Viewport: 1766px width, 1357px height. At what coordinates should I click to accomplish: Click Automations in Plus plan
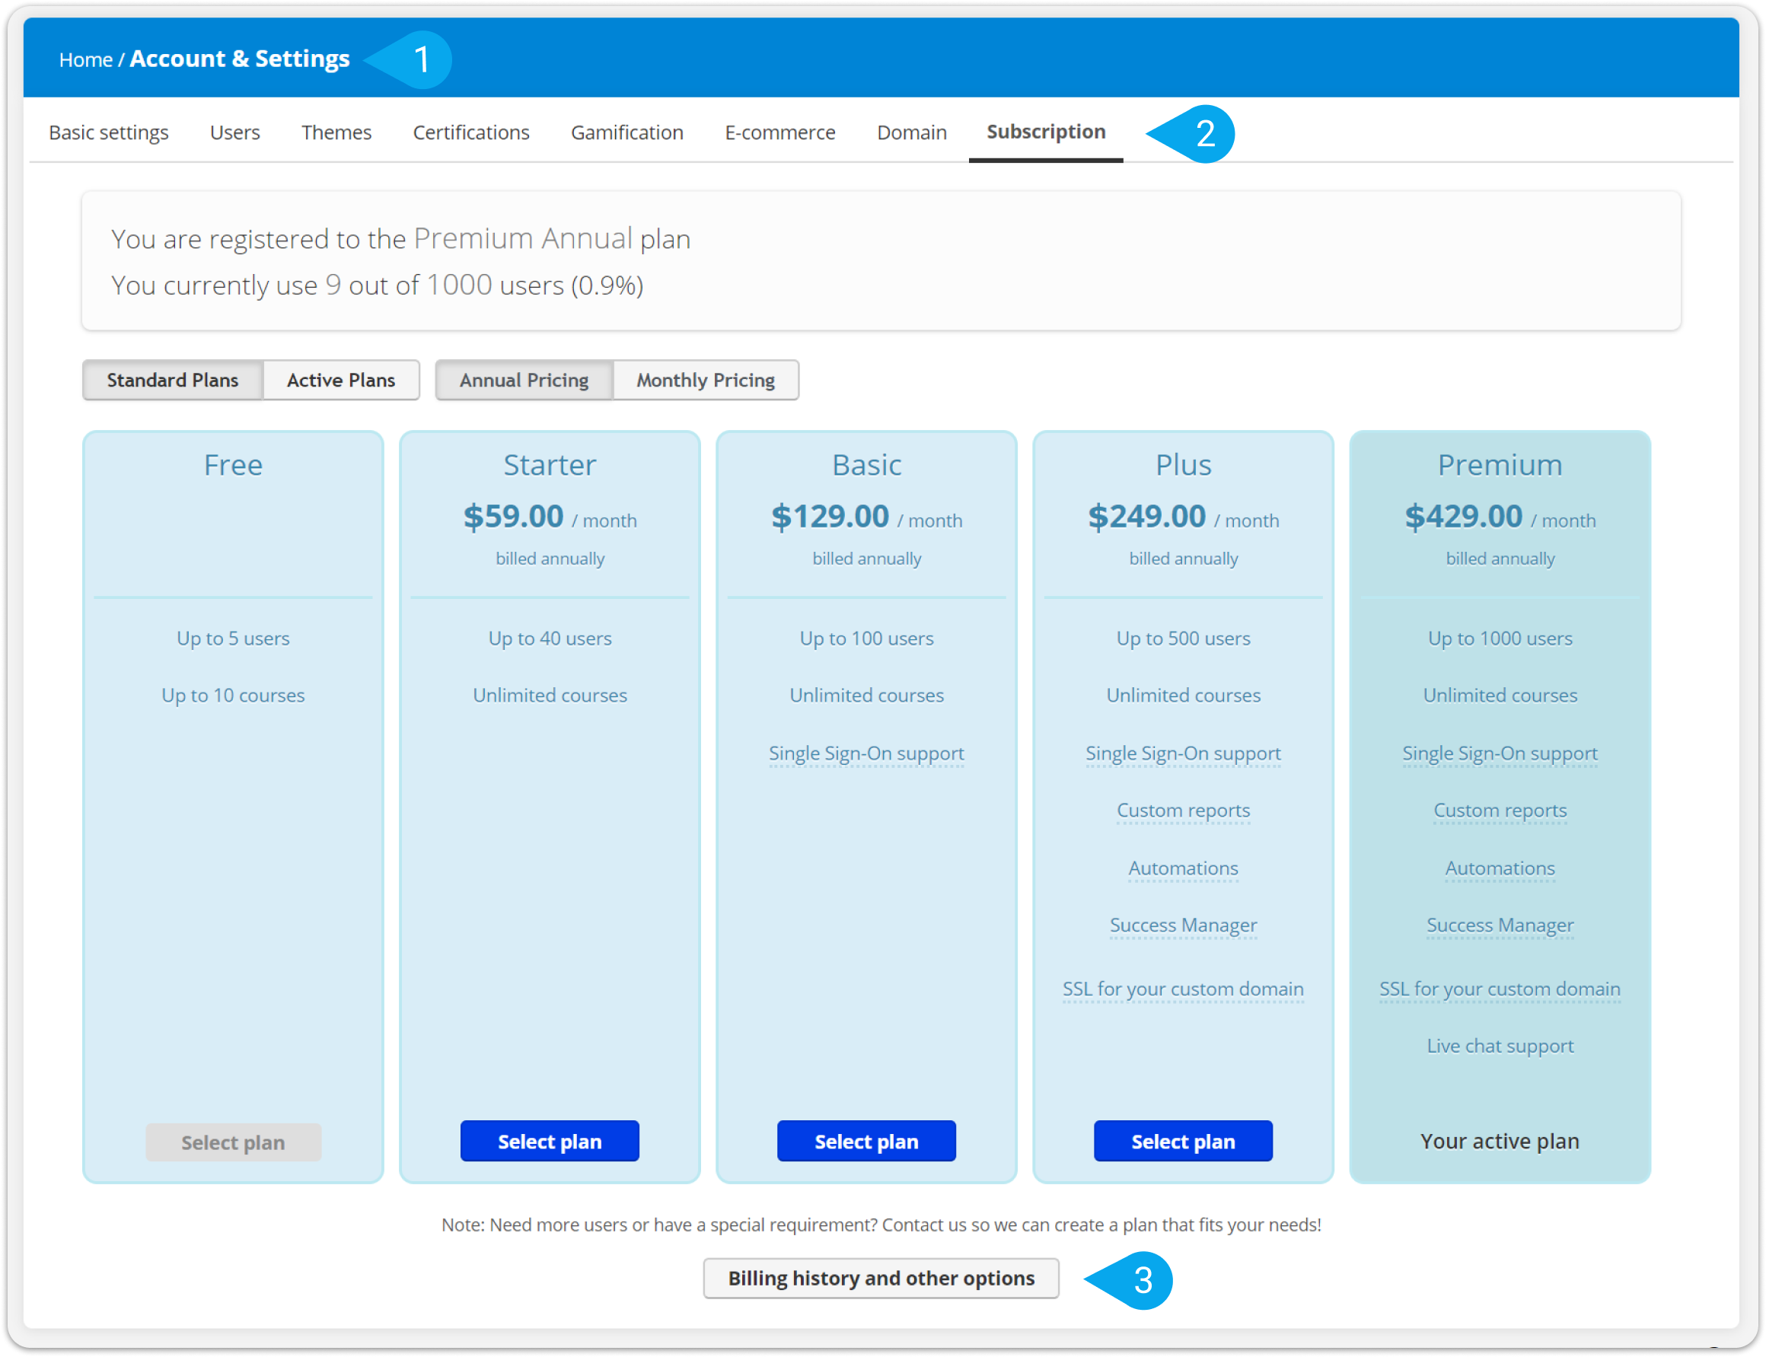(x=1184, y=868)
